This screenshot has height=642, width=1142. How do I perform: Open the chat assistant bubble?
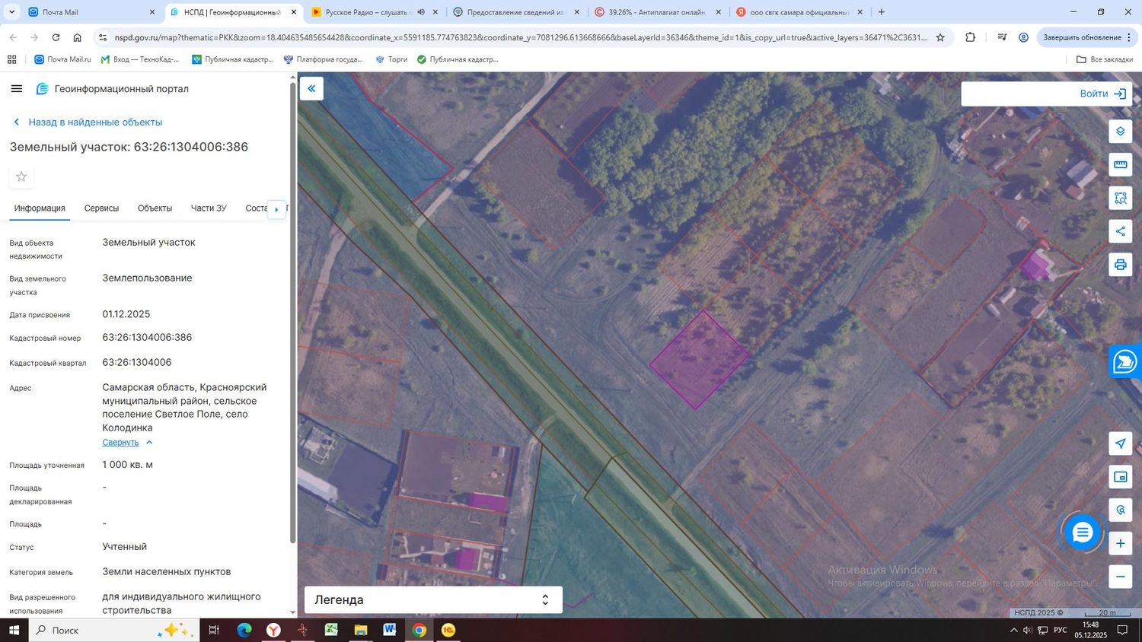(x=1082, y=532)
